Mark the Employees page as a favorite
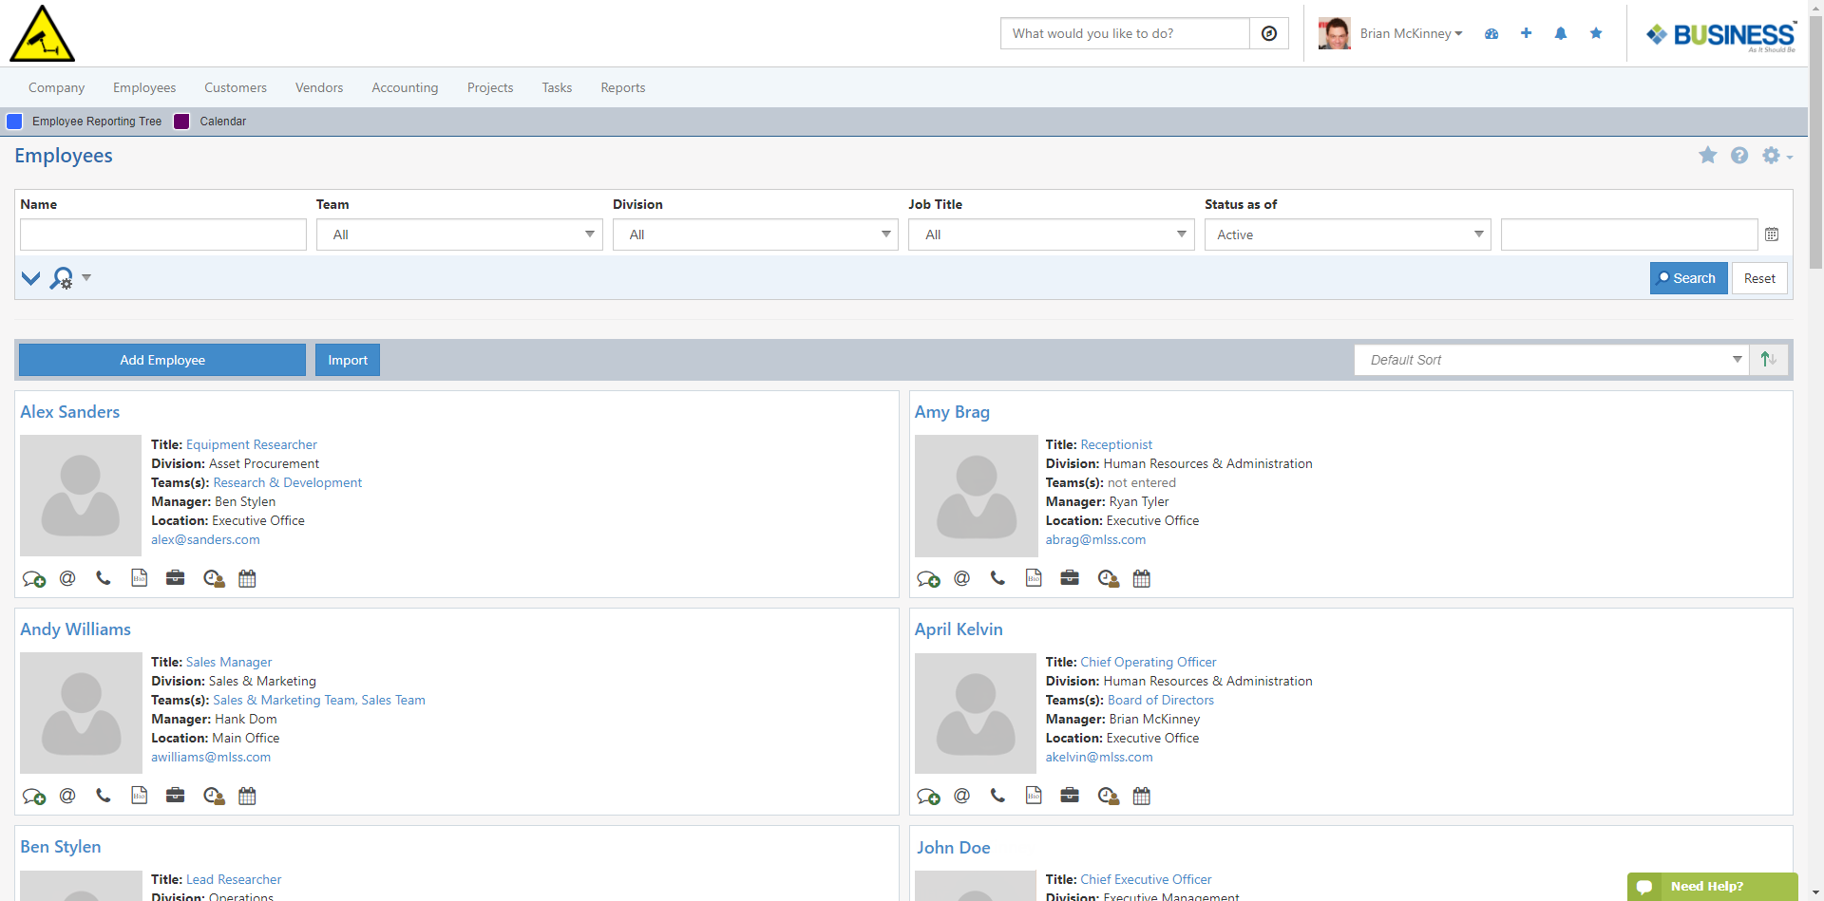Screen dimensions: 1824x901 (x=1708, y=155)
